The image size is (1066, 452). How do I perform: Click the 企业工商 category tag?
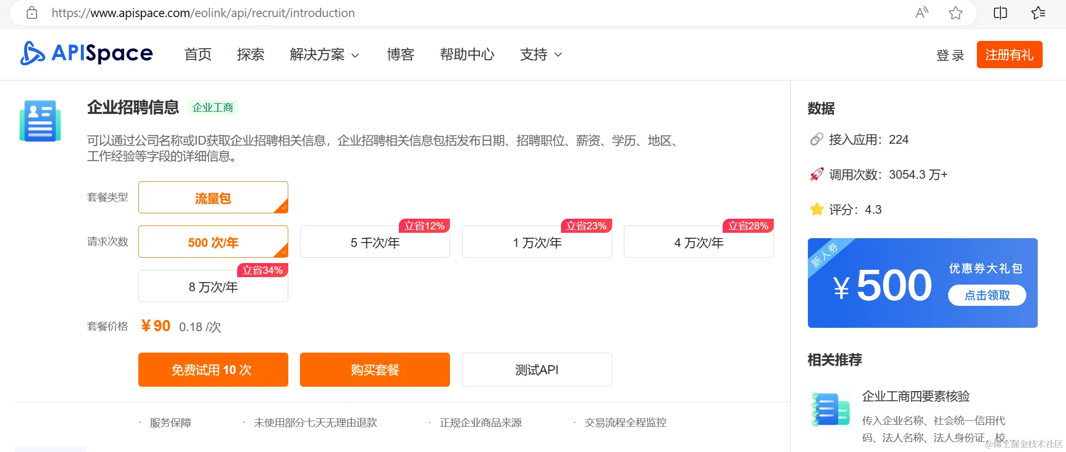click(x=213, y=107)
